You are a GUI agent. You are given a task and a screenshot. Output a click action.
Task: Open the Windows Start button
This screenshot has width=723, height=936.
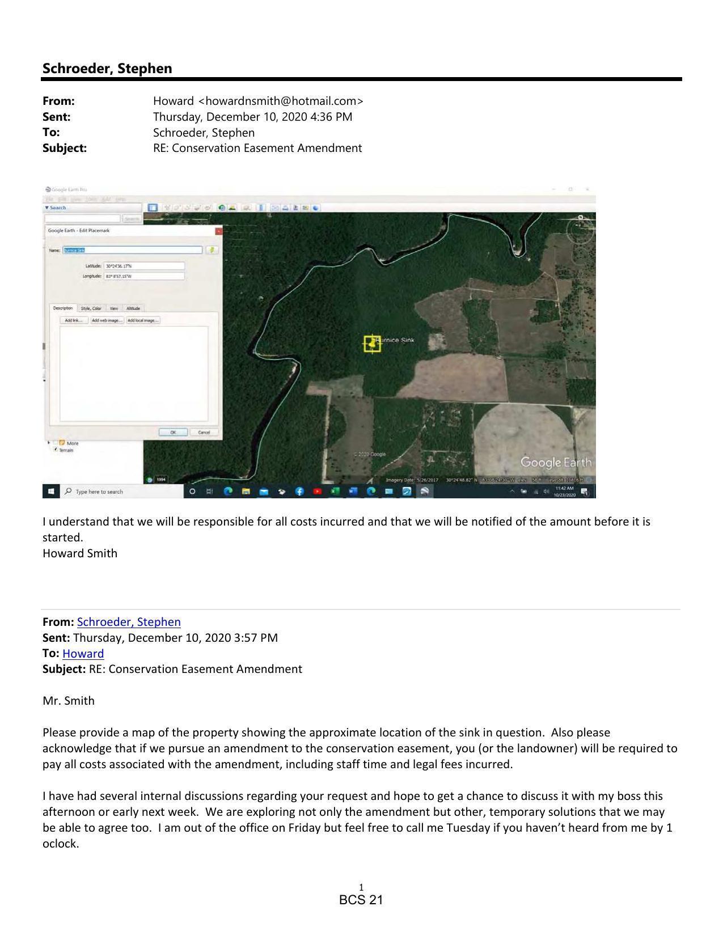pyautogui.click(x=50, y=492)
